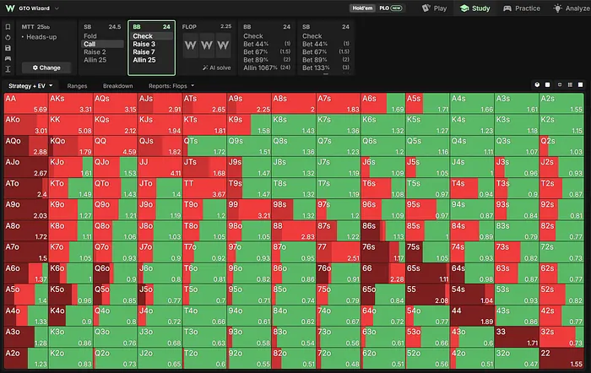The height and width of the screenshot is (373, 591).
Task: Open GTO Wizard logo menu chevron
Action: pos(57,8)
